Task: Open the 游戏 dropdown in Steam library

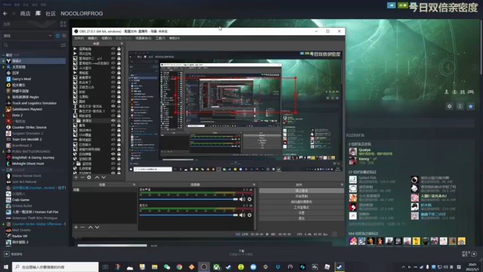Action: [27, 36]
